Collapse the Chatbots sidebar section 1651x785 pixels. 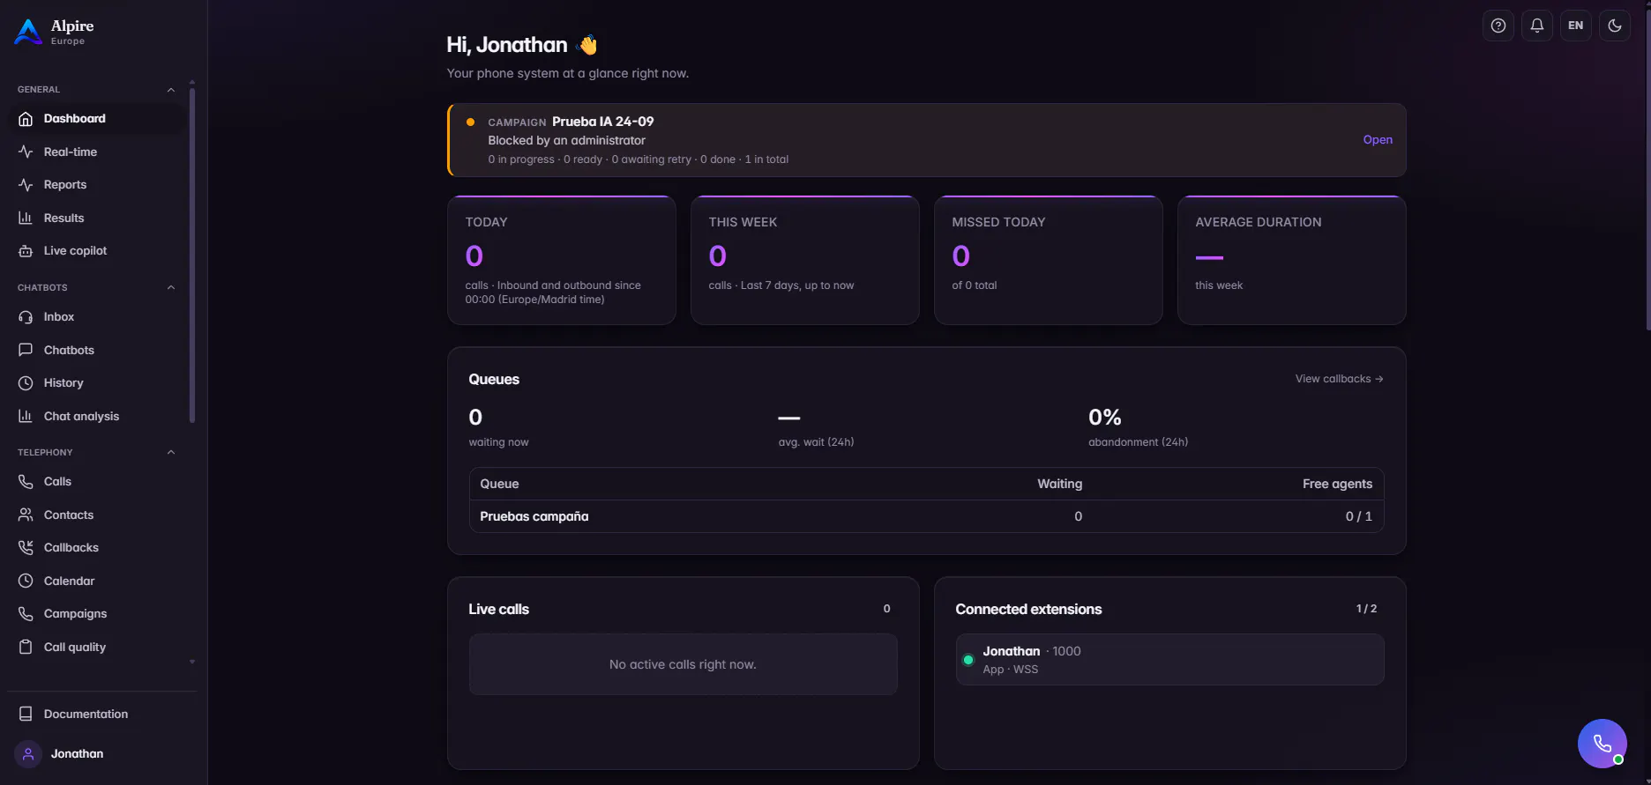pyautogui.click(x=171, y=288)
